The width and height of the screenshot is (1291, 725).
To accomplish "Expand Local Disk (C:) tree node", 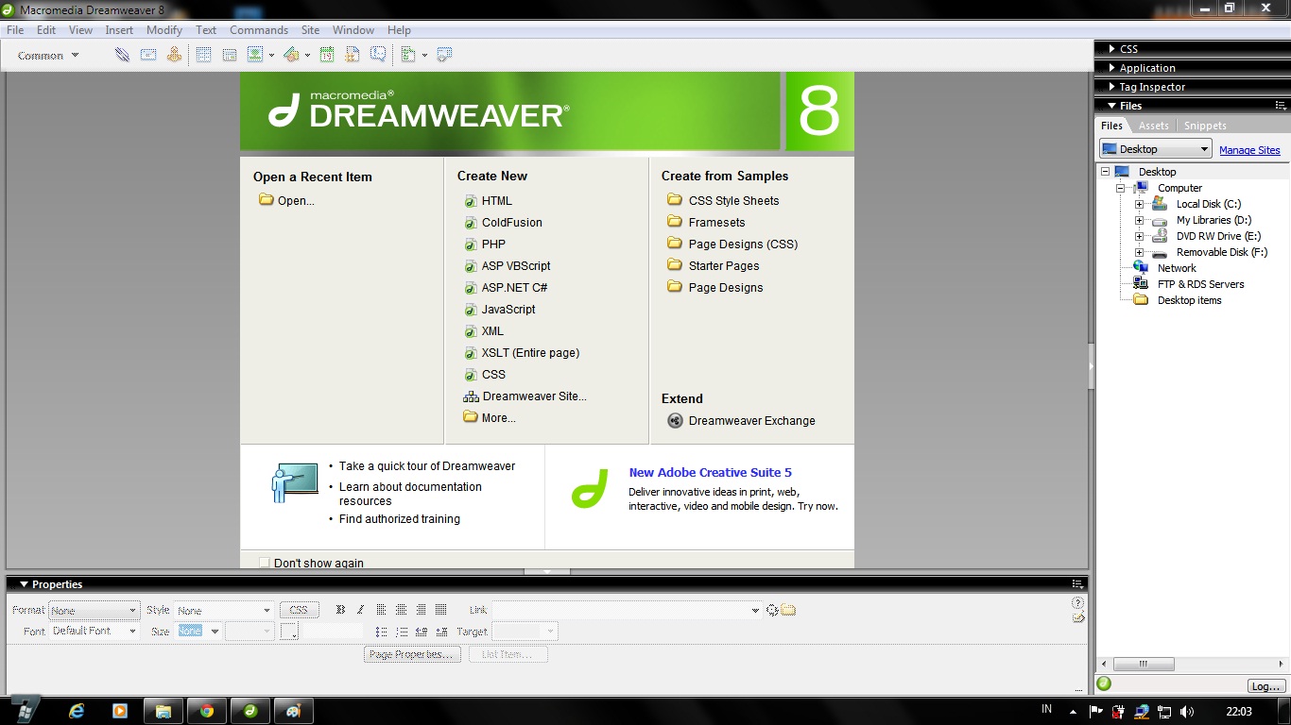I will point(1139,204).
